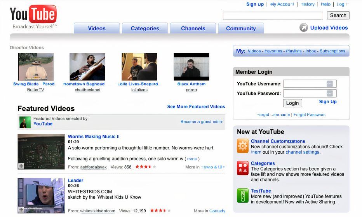The height and width of the screenshot is (217, 362).
Task: Click the Forgot Password link
Action: click(x=310, y=115)
